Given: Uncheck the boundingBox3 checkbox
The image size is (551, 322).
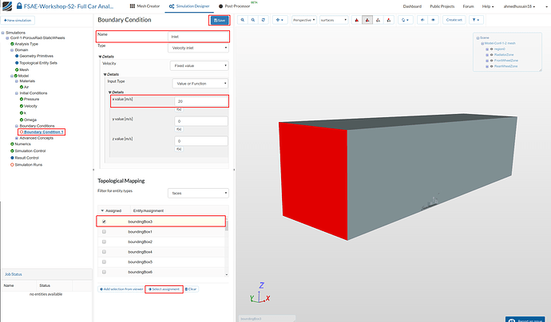Looking at the screenshot, I should (x=105, y=221).
